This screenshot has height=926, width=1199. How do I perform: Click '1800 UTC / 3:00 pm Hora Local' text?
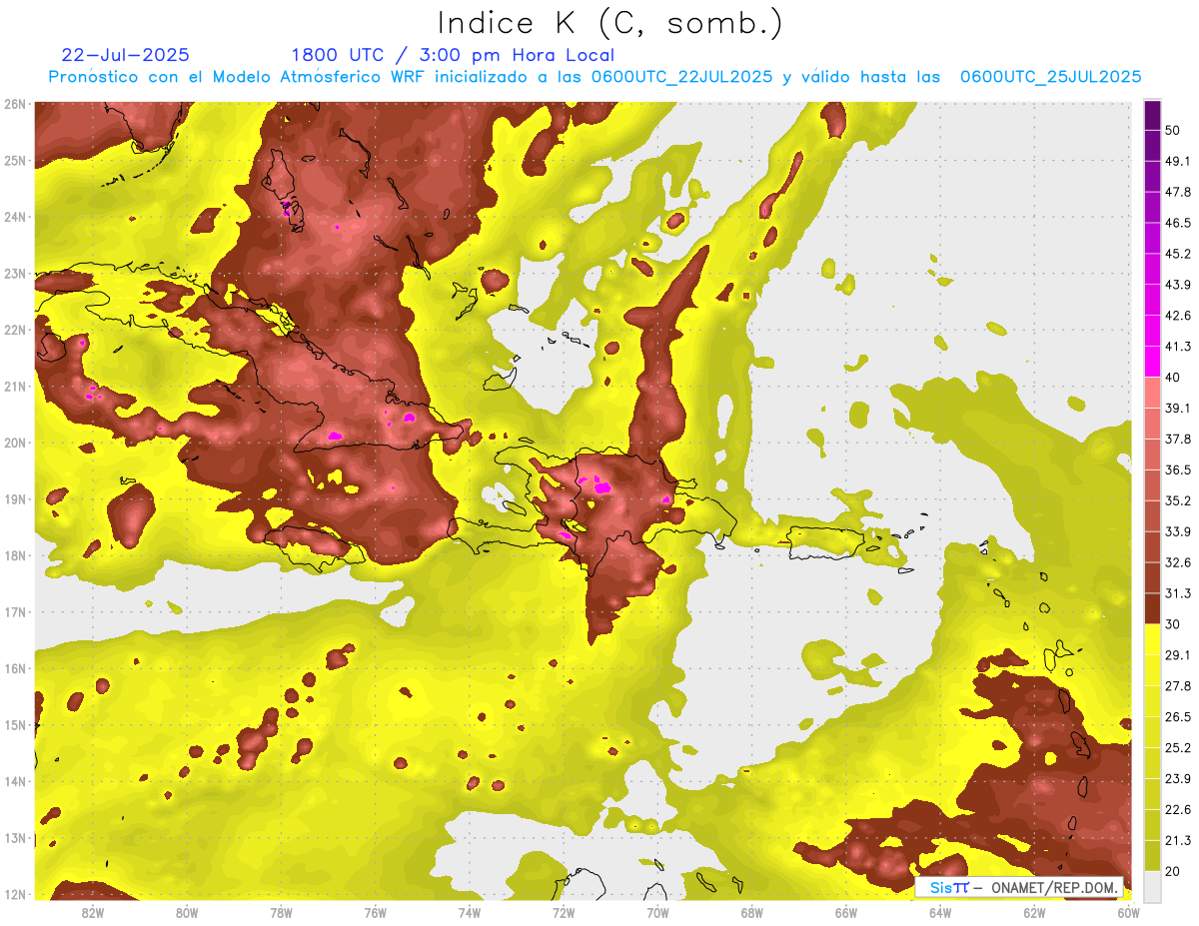[x=453, y=55]
